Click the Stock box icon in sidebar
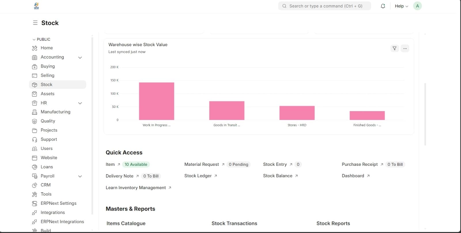461x233 pixels. tap(35, 85)
